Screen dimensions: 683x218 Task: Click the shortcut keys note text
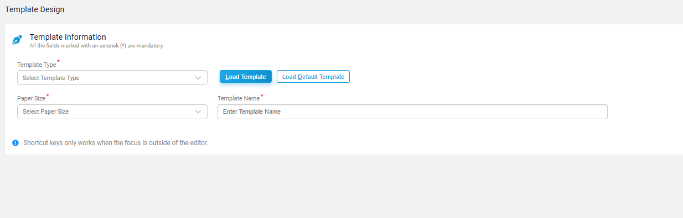click(x=116, y=143)
